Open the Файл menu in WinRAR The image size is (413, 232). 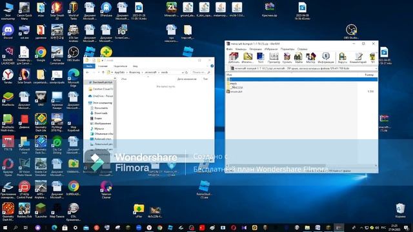pyautogui.click(x=230, y=49)
